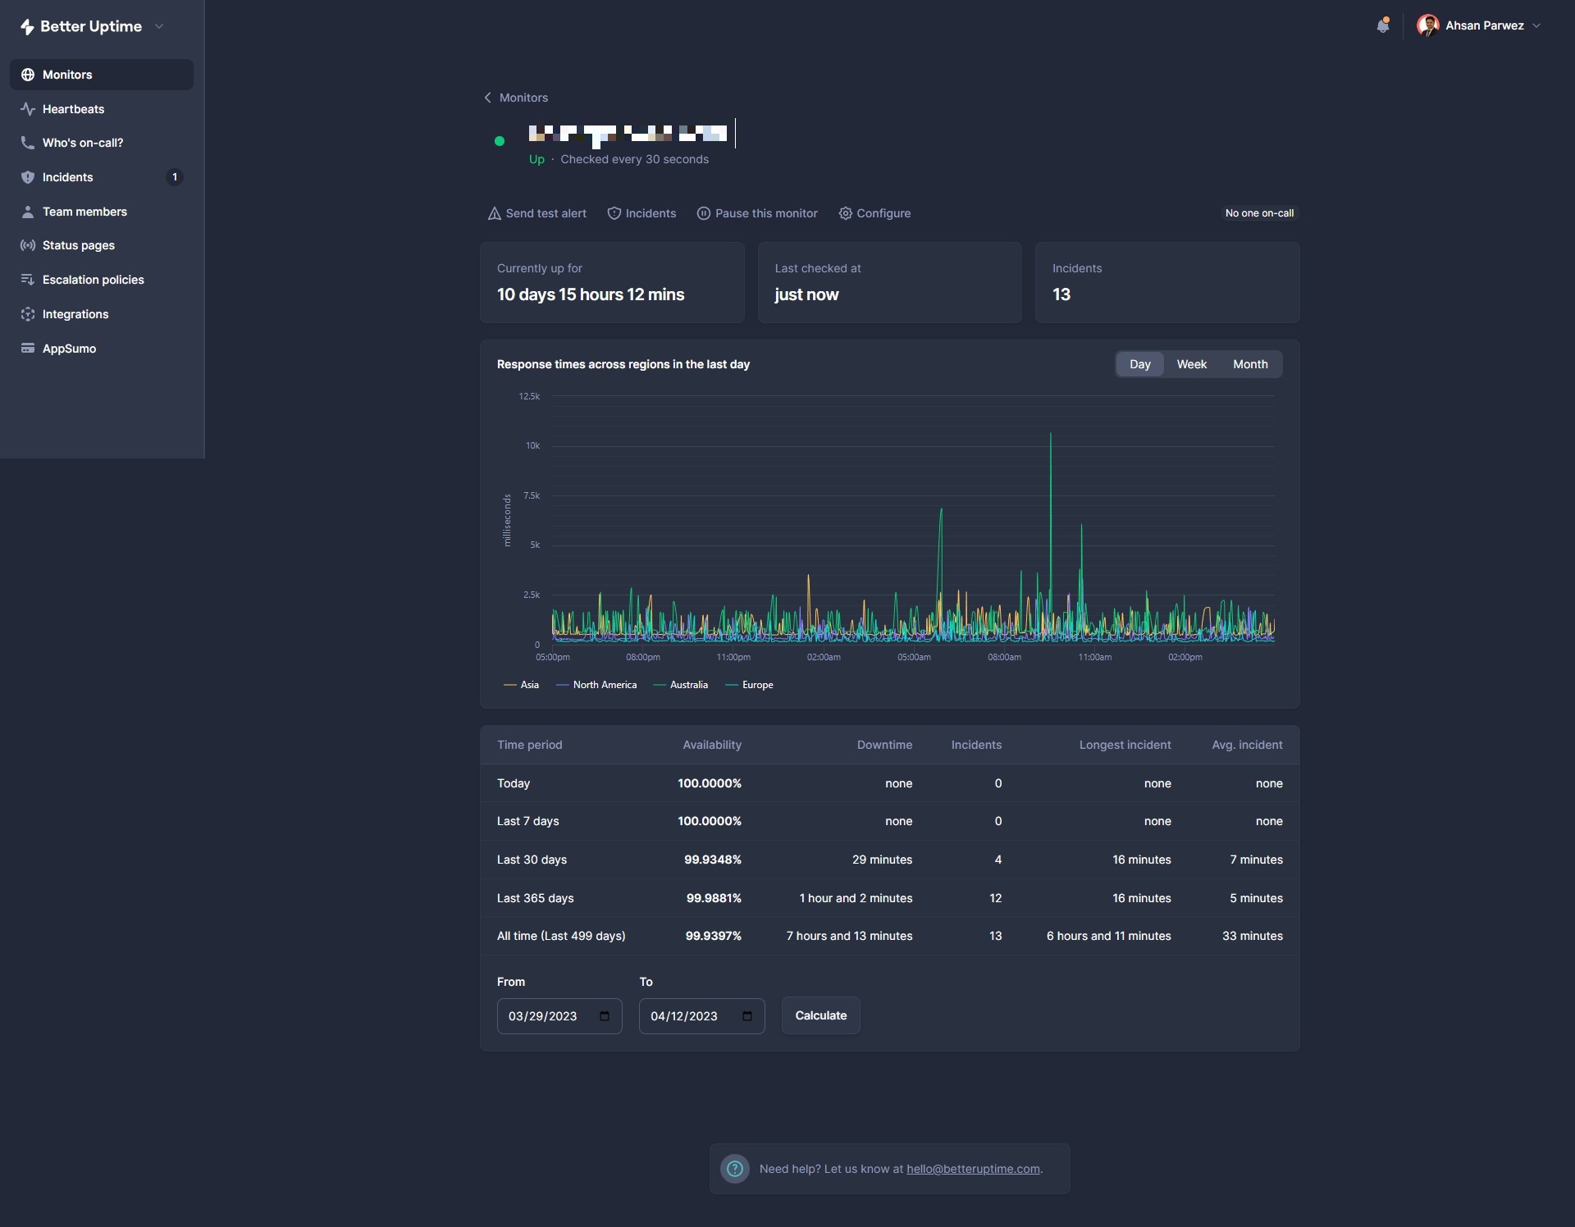This screenshot has width=1575, height=1227.
Task: Open the Heartbeats section
Action: click(73, 108)
